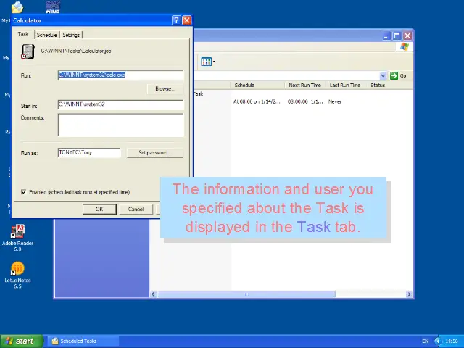Switch to the Settings tab
The image size is (464, 348).
coord(71,35)
